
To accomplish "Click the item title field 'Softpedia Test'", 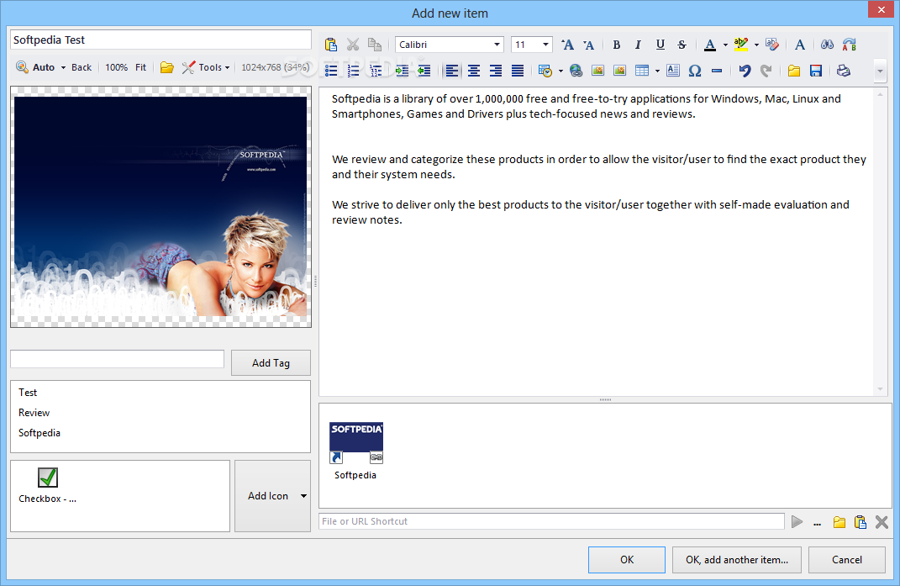I will click(161, 40).
